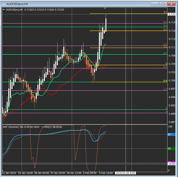This screenshot has height=177, width=178.
Task: Click the 2 Feb 00:00 time axis label
Action: point(89,173)
